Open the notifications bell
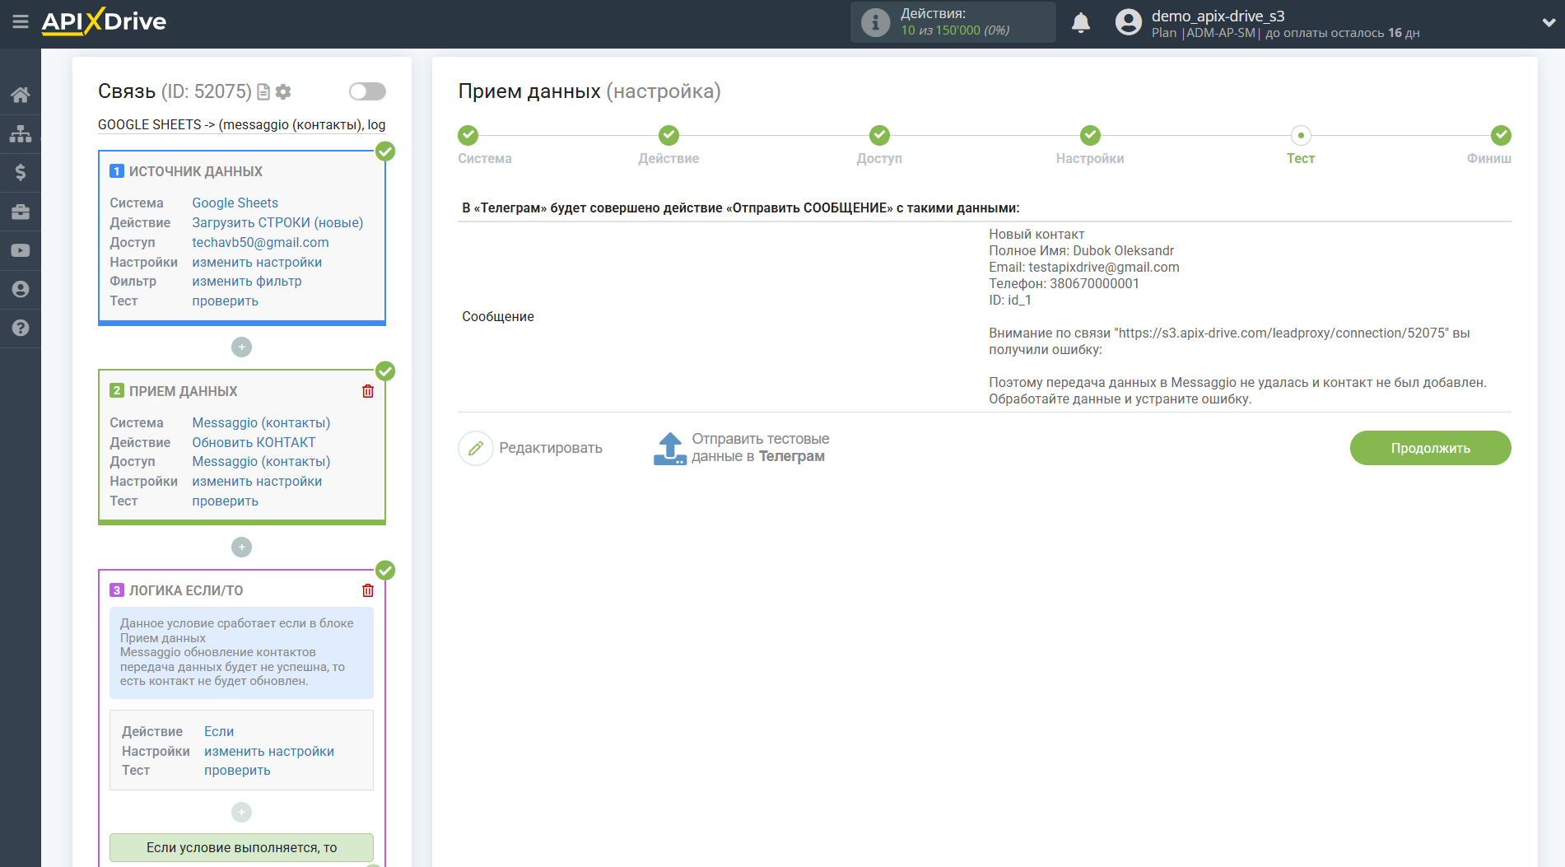 click(1080, 23)
